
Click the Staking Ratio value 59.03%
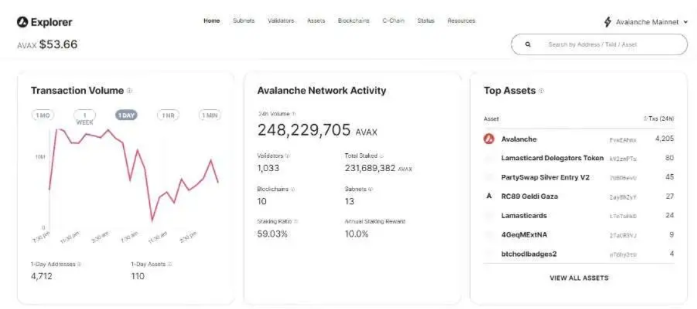point(272,234)
